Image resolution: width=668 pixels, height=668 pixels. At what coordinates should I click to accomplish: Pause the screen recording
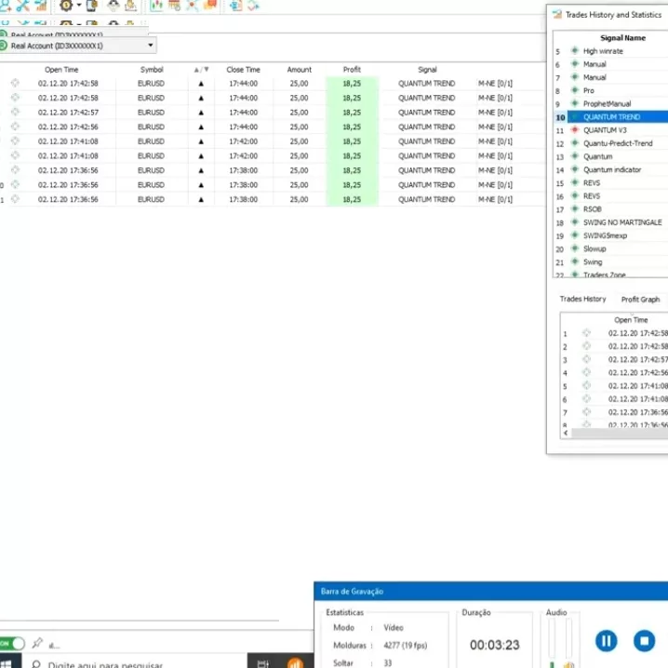click(x=606, y=641)
